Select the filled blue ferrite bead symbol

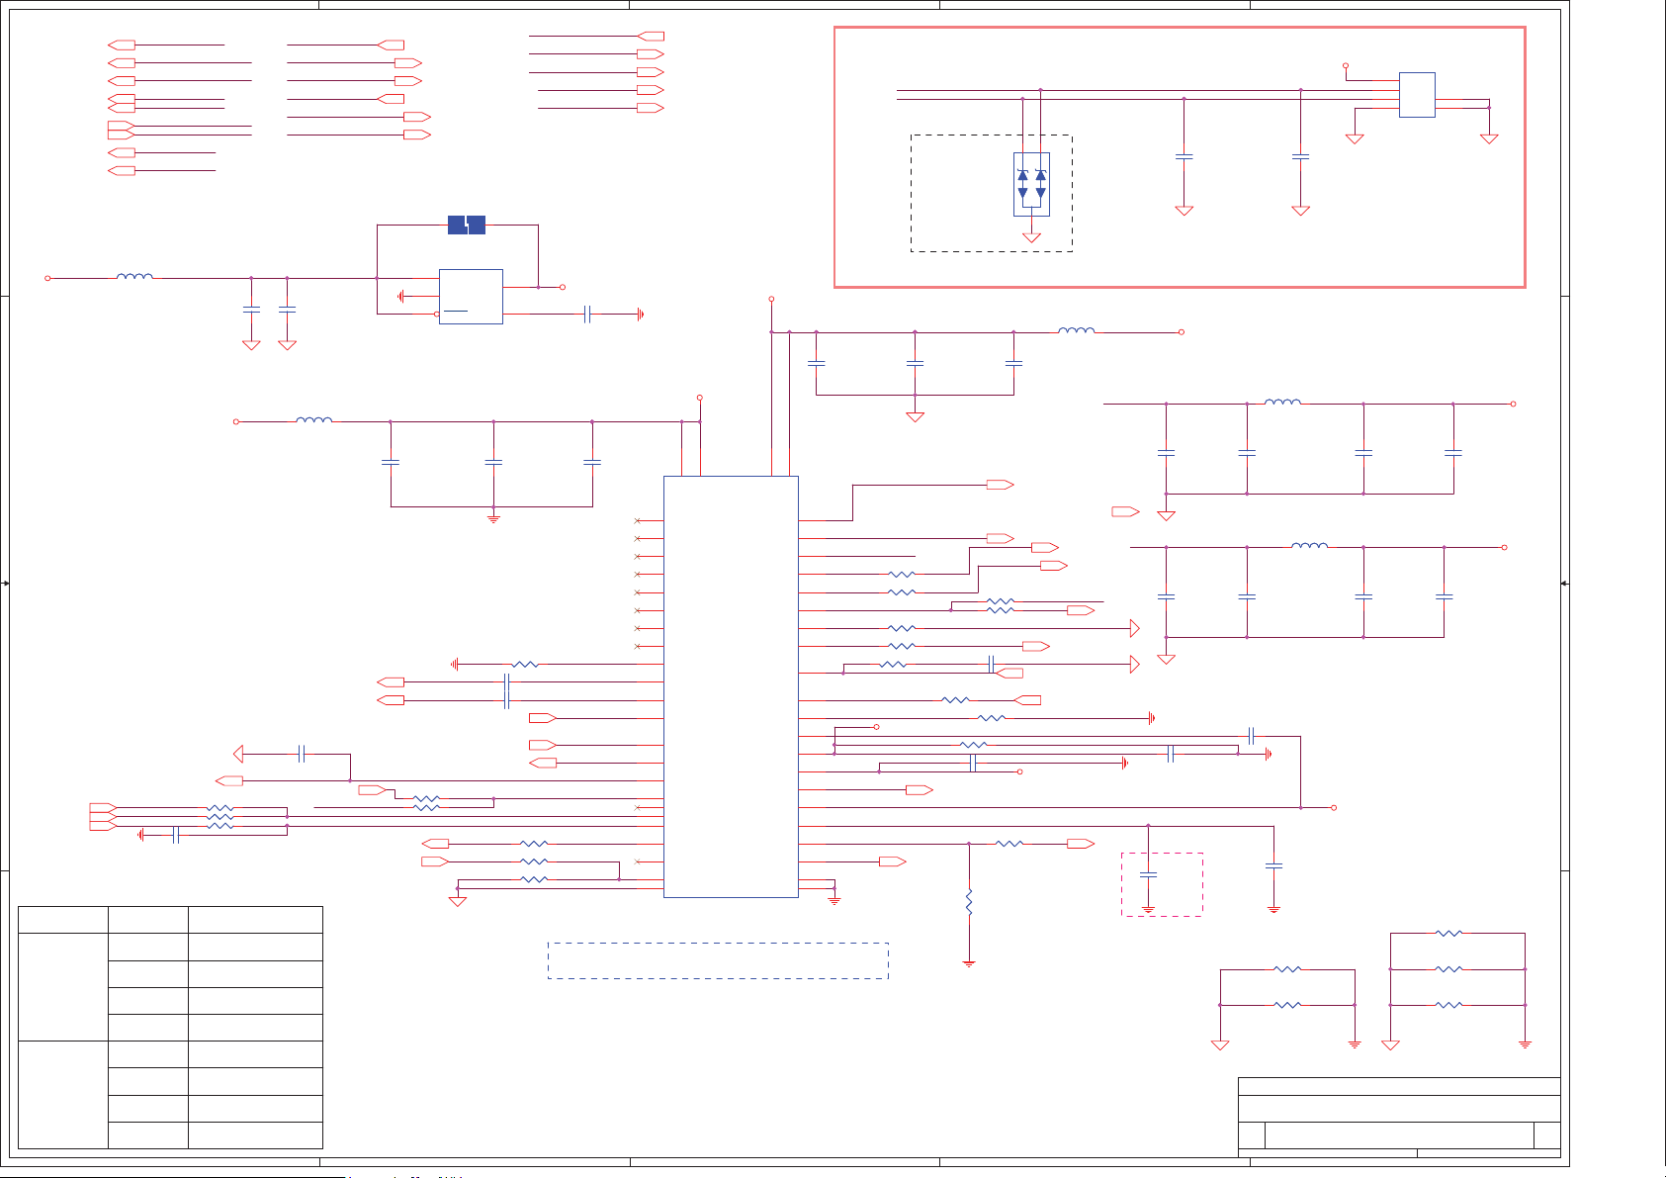click(x=467, y=225)
